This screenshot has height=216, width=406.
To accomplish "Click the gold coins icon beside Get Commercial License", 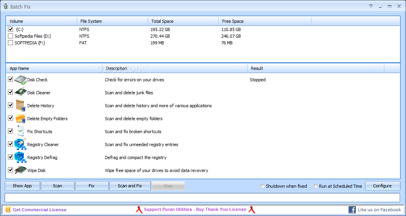I will coord(8,210).
